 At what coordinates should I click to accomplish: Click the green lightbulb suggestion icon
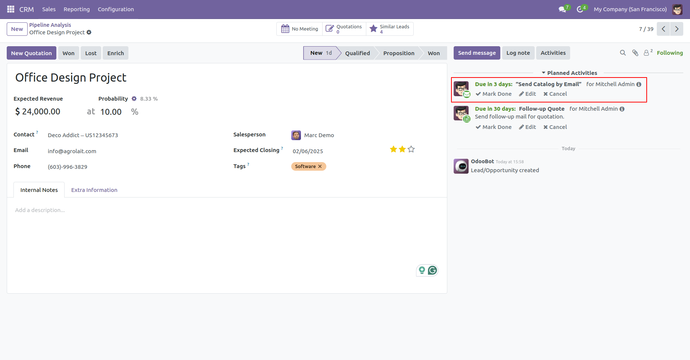click(x=422, y=270)
